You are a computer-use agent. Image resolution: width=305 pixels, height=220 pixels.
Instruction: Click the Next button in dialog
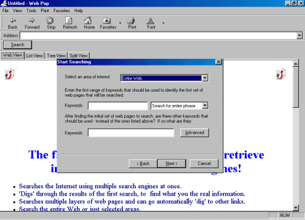tap(171, 163)
